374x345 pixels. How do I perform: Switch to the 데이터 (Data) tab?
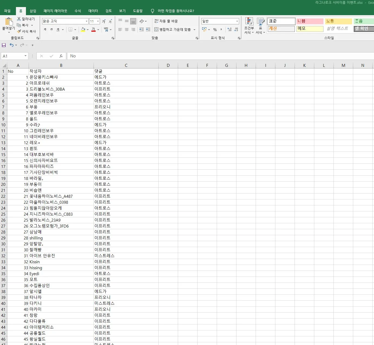(93, 11)
